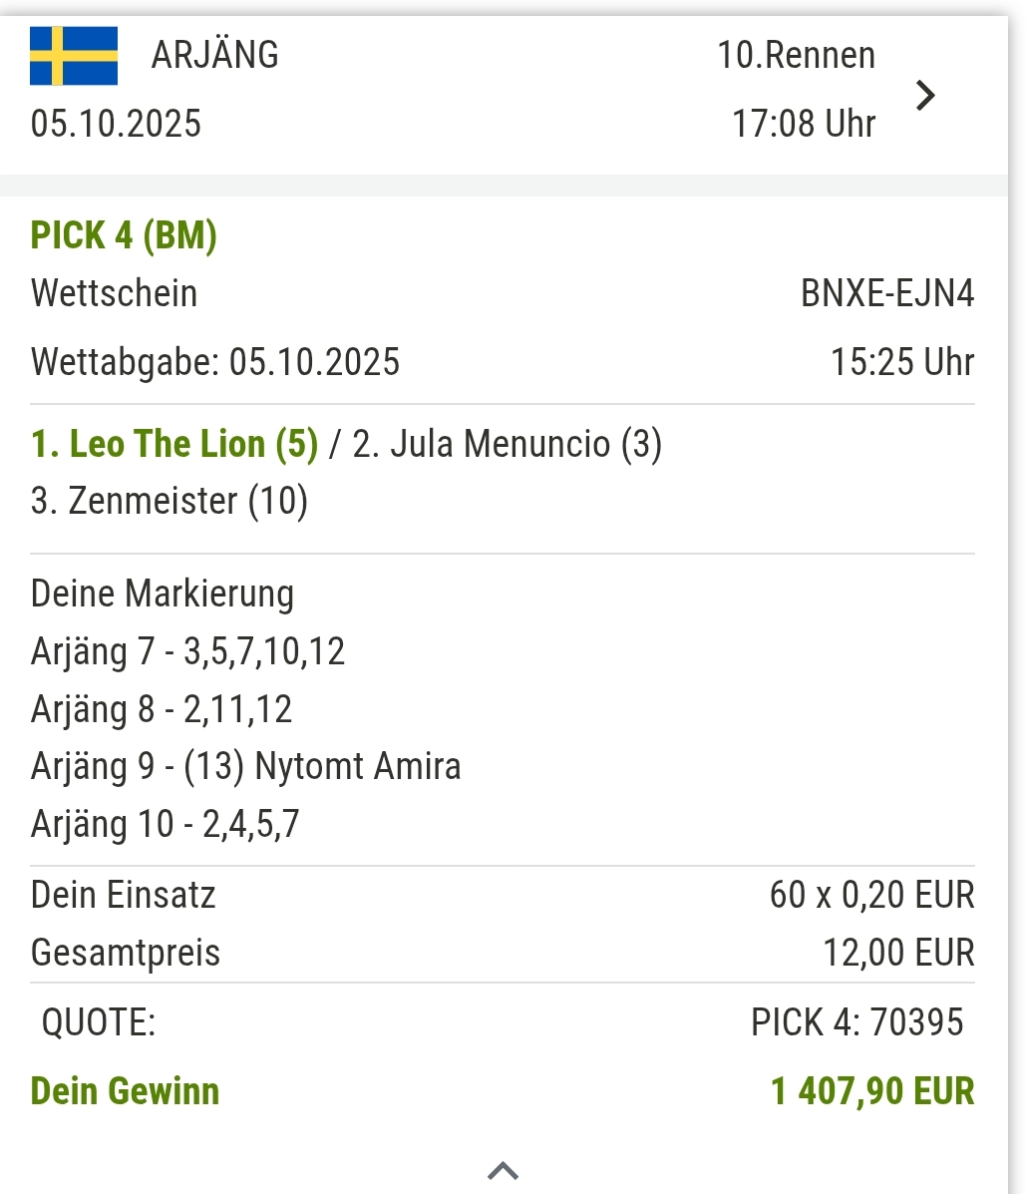
Task: Click the Swedish flag icon
Action: pos(74,56)
